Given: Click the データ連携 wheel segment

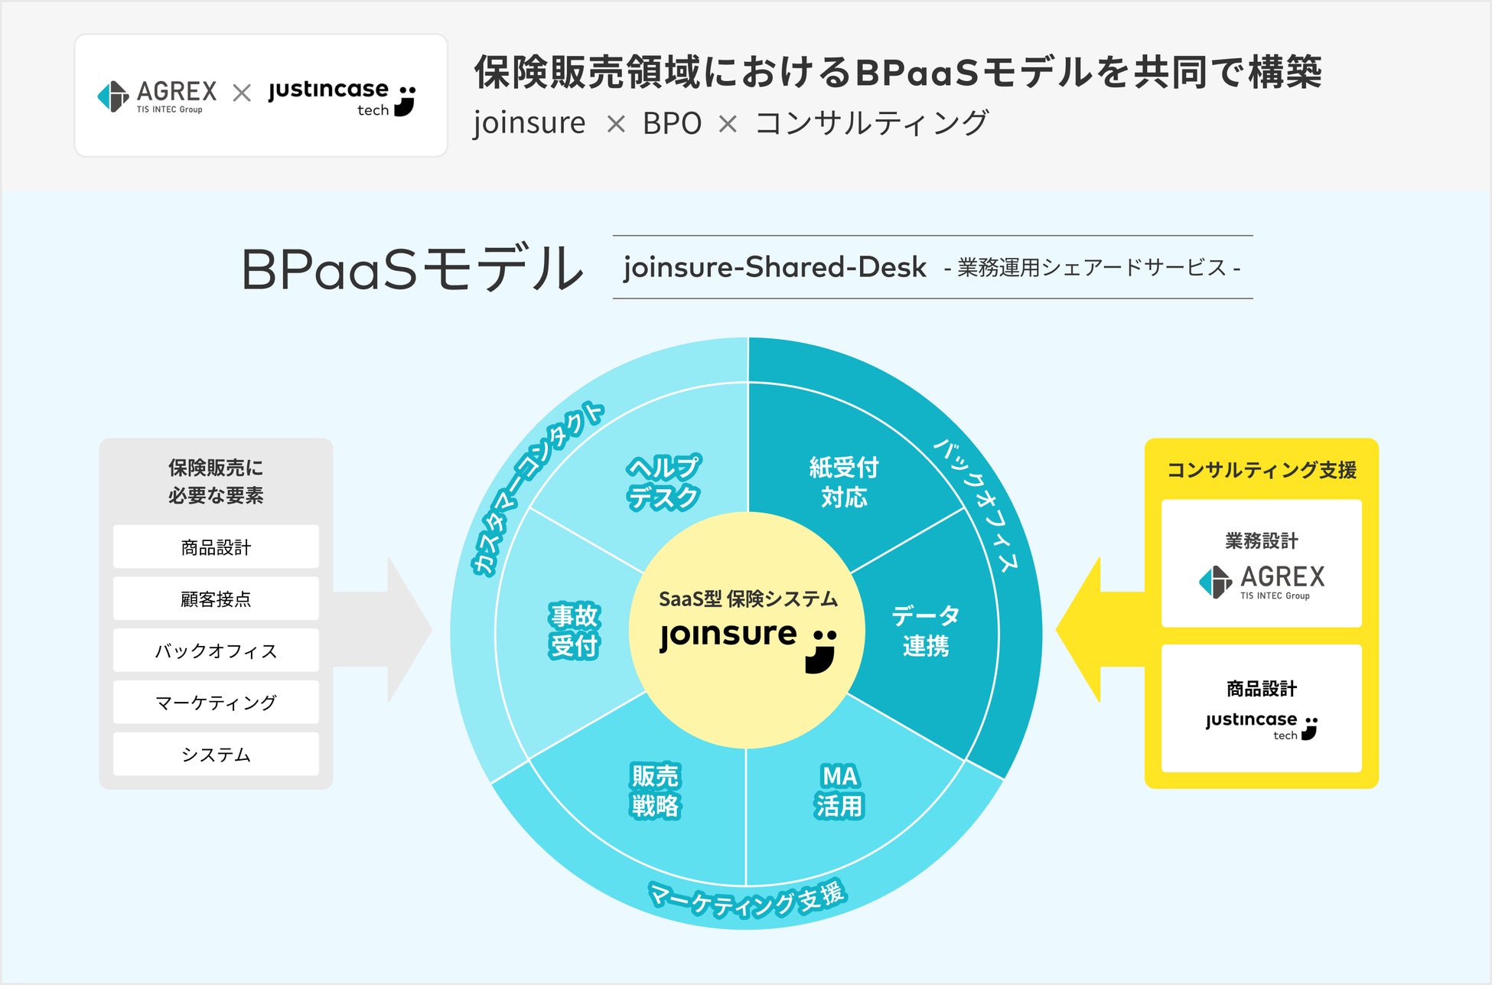Looking at the screenshot, I should [x=925, y=631].
